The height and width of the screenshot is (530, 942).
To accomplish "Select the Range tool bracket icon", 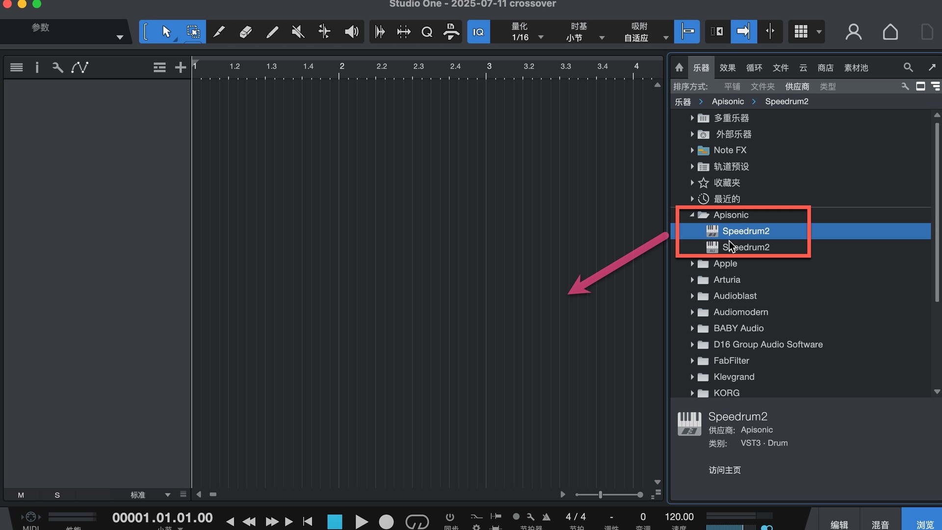I will point(146,32).
